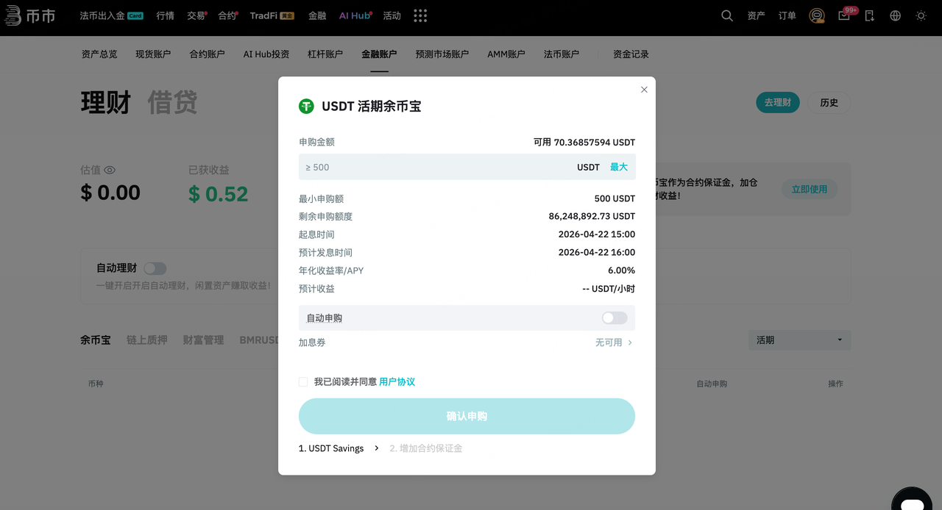Open the 资金记录 tab
Image resolution: width=942 pixels, height=510 pixels.
pyautogui.click(x=631, y=54)
